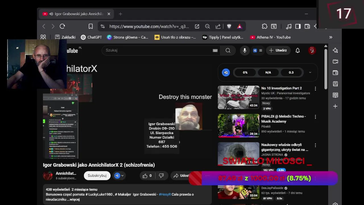Open options menu for Naukowcy właśnie odkryli video
The width and height of the screenshot is (364, 205).
coord(315,145)
